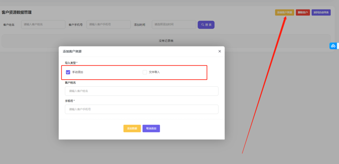Focus the 客户手机号 search filter field
The image size is (339, 164).
pyautogui.click(x=108, y=24)
